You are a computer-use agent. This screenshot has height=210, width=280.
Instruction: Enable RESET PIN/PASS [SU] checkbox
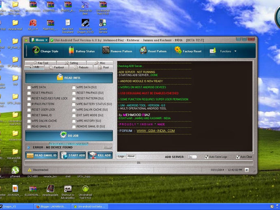74,93
